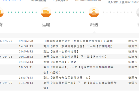Click 临沂市 in the 20:56:52 row

[x=133, y=51]
